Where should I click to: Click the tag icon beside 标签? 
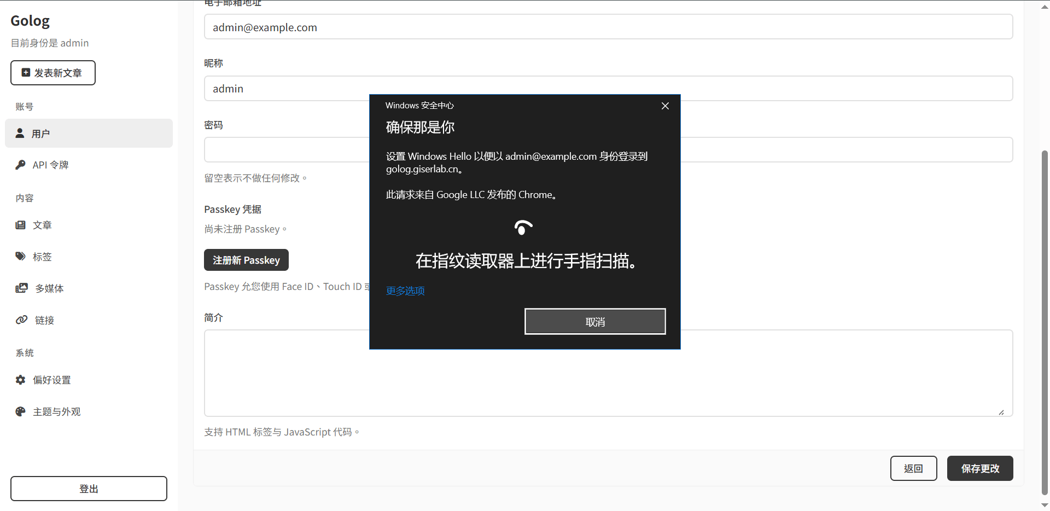point(20,256)
